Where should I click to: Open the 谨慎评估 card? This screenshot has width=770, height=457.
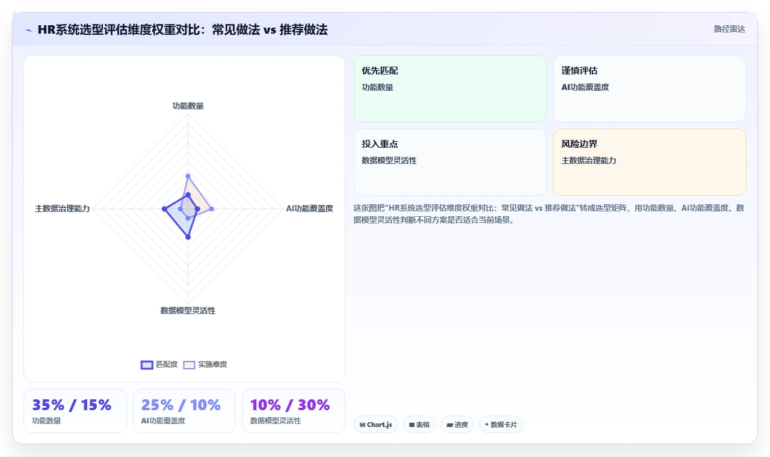point(650,89)
